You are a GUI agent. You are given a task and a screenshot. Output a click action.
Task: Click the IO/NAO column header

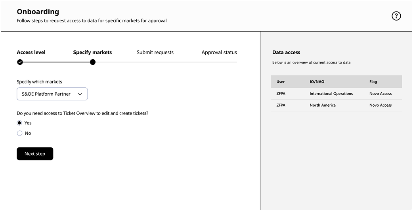click(317, 82)
